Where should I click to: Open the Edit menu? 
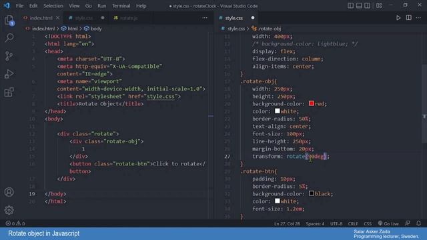tap(33, 6)
